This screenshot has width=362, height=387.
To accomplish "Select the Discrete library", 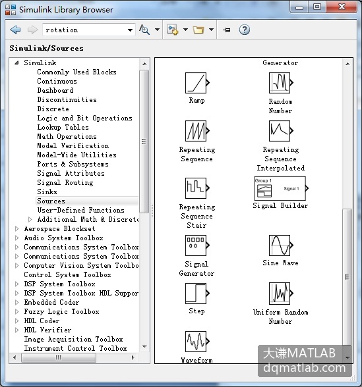I will click(53, 109).
